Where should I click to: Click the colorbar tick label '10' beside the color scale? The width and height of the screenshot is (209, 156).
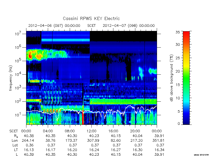coord(178,98)
